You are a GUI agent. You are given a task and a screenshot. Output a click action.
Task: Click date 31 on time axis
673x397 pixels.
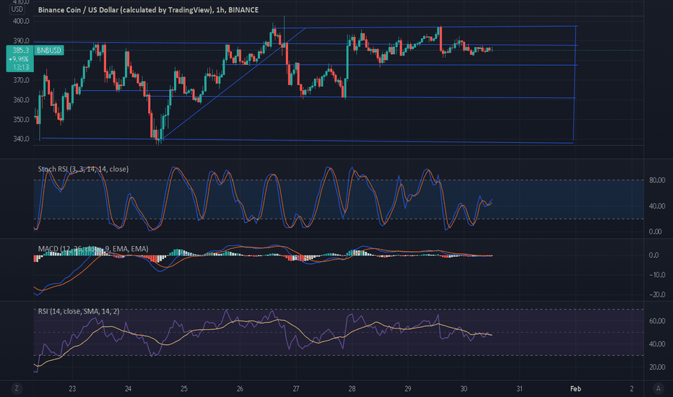tap(519, 389)
